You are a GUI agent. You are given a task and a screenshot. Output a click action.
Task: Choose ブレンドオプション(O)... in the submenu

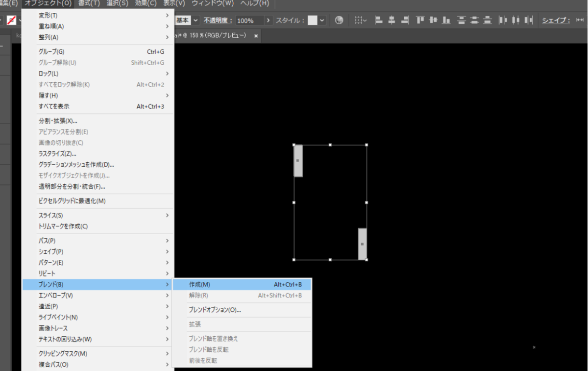click(x=242, y=310)
